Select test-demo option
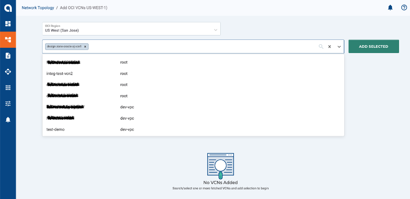The image size is (410, 199). pos(193,129)
